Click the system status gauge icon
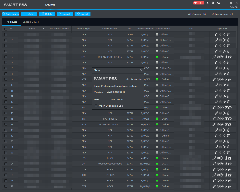240x192 pixels. [x=218, y=3]
